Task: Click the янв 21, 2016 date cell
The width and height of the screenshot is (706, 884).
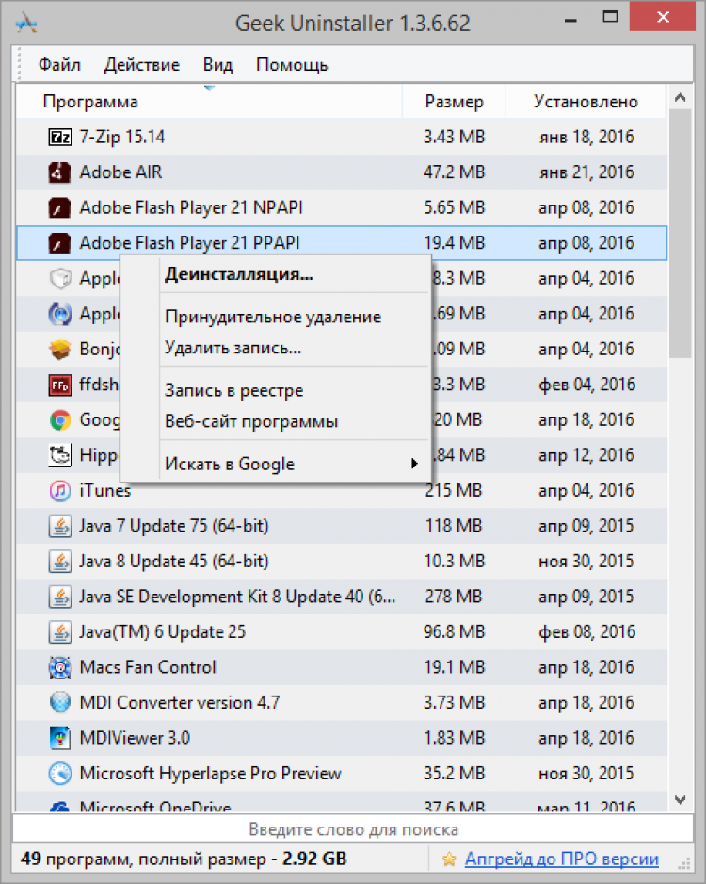Action: (x=586, y=172)
